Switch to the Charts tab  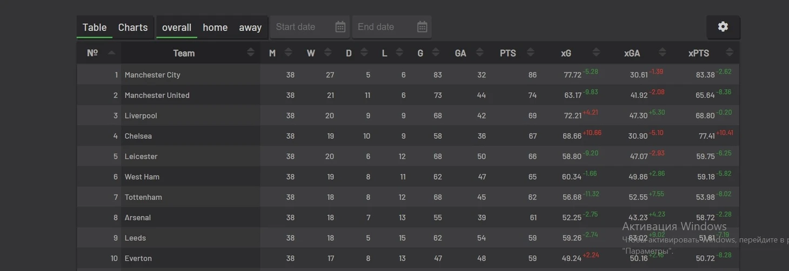point(132,28)
